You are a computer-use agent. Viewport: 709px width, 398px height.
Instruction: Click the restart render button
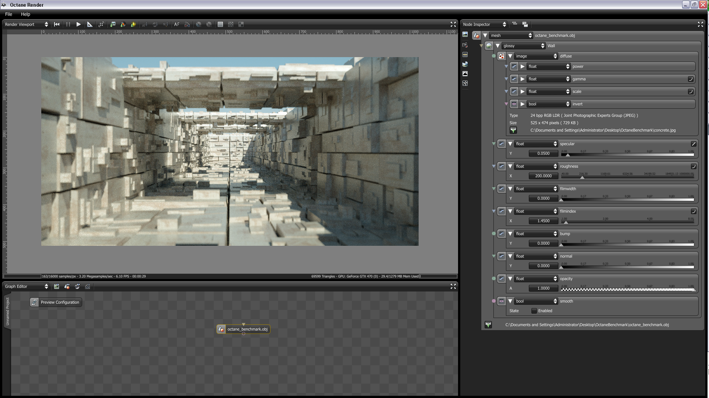click(x=57, y=24)
